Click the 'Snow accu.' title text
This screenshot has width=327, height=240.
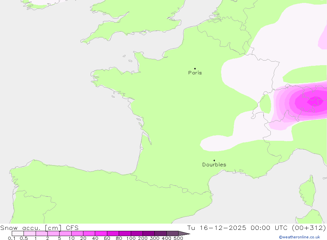coord(20,228)
